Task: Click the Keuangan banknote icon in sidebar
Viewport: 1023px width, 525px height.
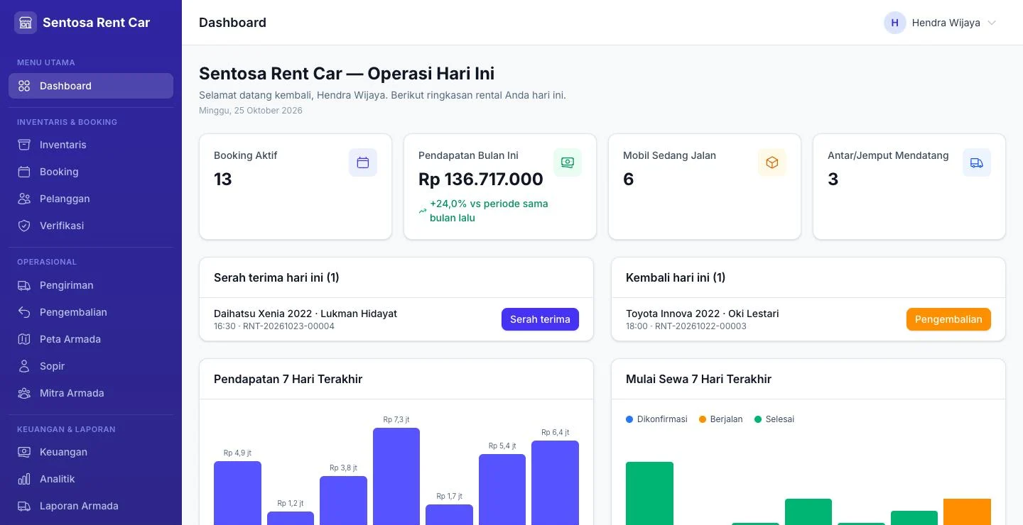Action: click(x=24, y=452)
